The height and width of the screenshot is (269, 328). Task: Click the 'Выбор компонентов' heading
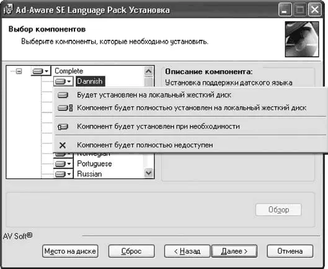[47, 29]
